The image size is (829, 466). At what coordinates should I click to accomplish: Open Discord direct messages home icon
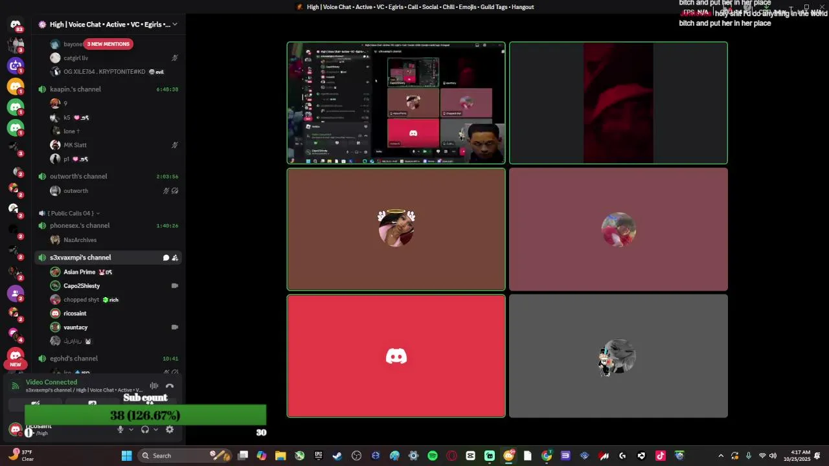click(x=16, y=25)
